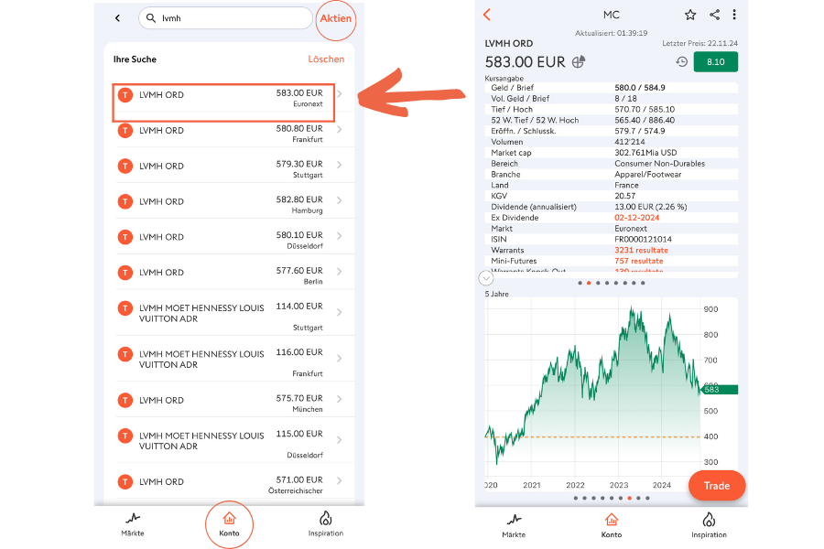Add MC to favorites with star
Screen dimensions: 824x549
click(690, 15)
